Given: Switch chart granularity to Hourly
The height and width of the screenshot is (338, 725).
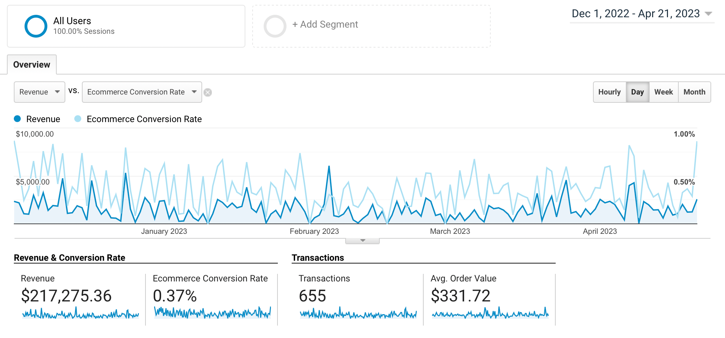Looking at the screenshot, I should (x=609, y=92).
